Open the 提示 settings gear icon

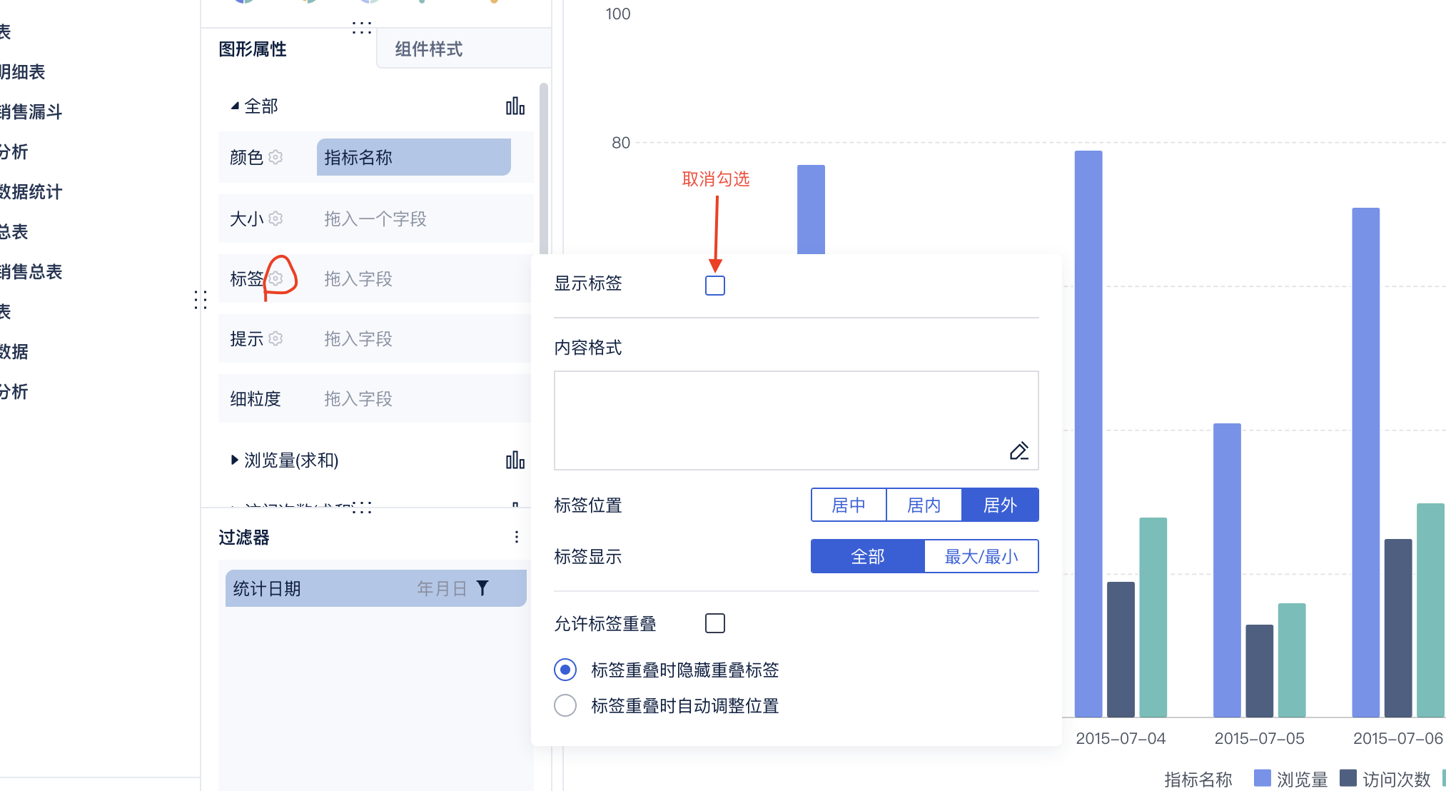(x=276, y=338)
